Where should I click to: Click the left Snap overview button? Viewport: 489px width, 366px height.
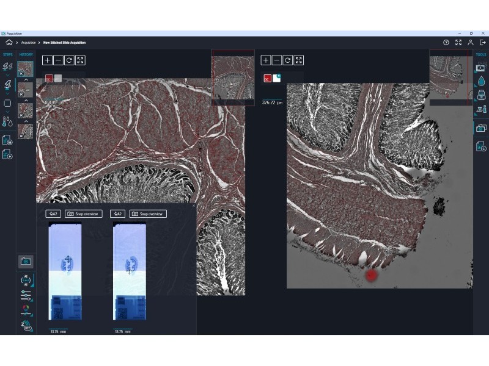coord(84,214)
